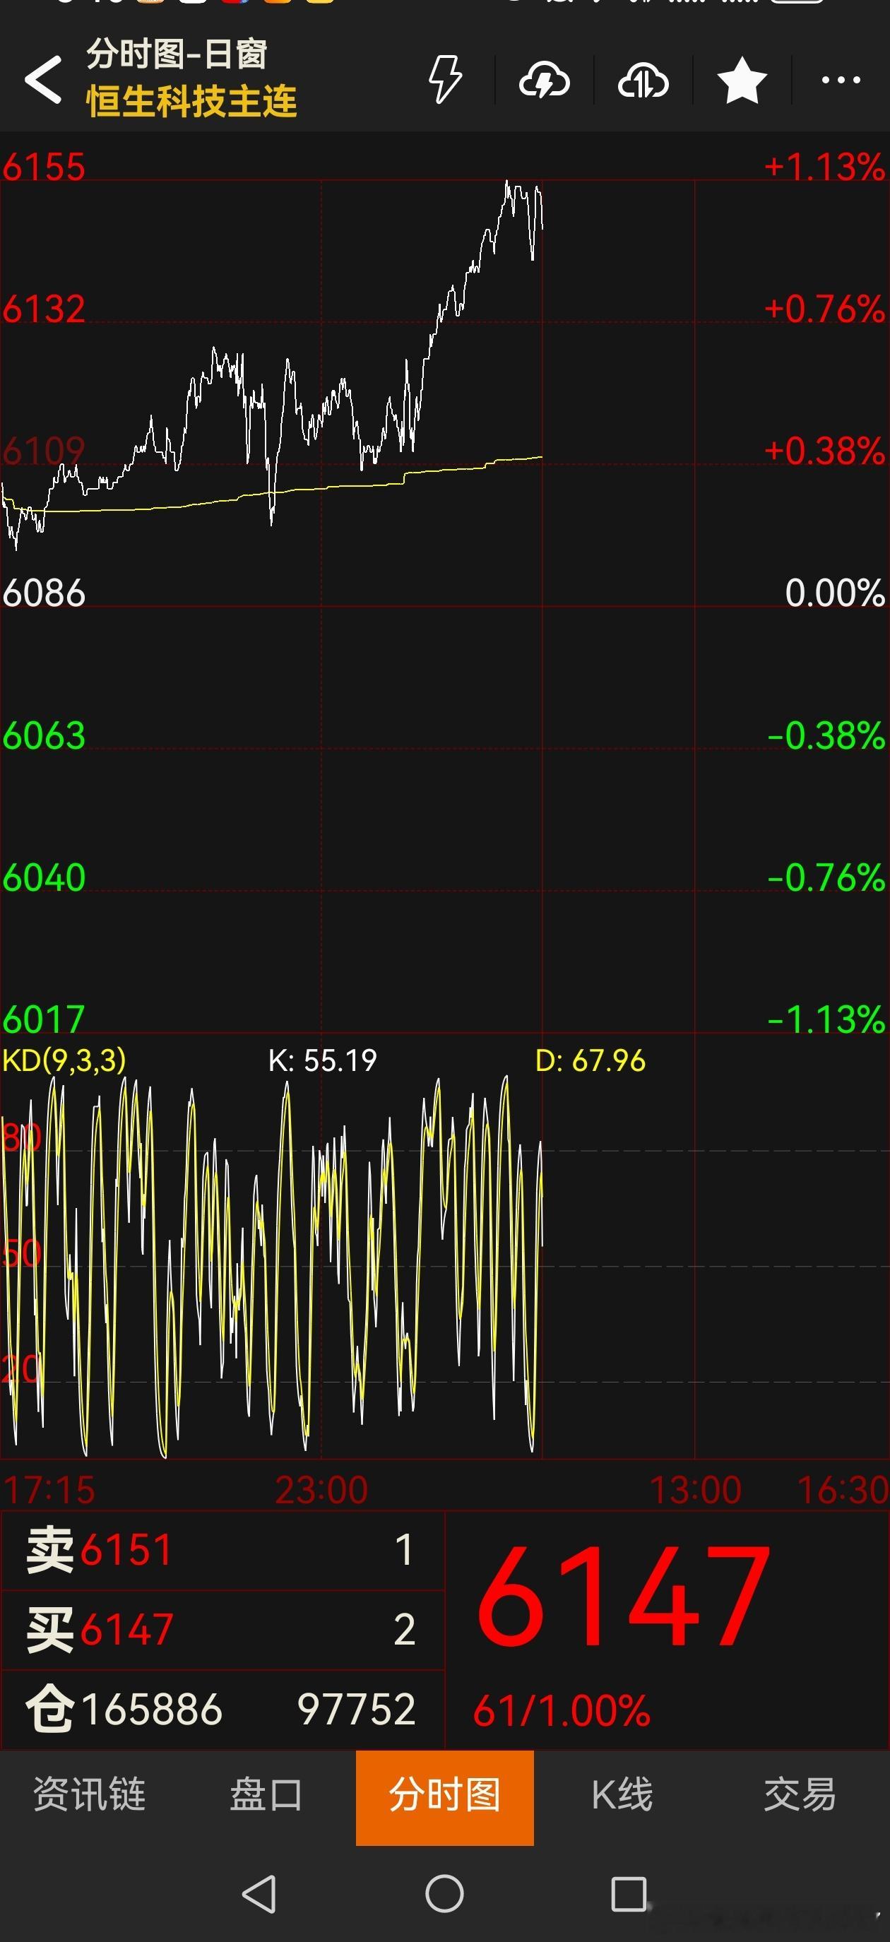Tap the 6040 price axis label
Image resolution: width=890 pixels, height=1942 pixels.
pos(44,877)
